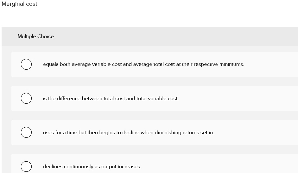The width and height of the screenshot is (298, 173).
Task: Click the 'Marginal cost' question text
Action: [x=19, y=4]
